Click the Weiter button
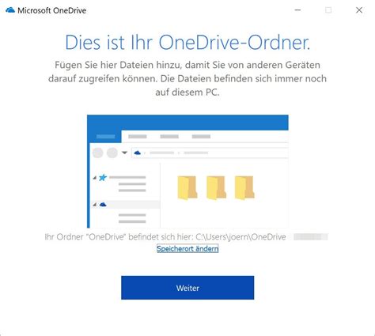 coord(187,288)
